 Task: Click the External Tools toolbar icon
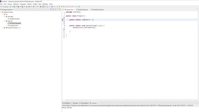(22, 7)
